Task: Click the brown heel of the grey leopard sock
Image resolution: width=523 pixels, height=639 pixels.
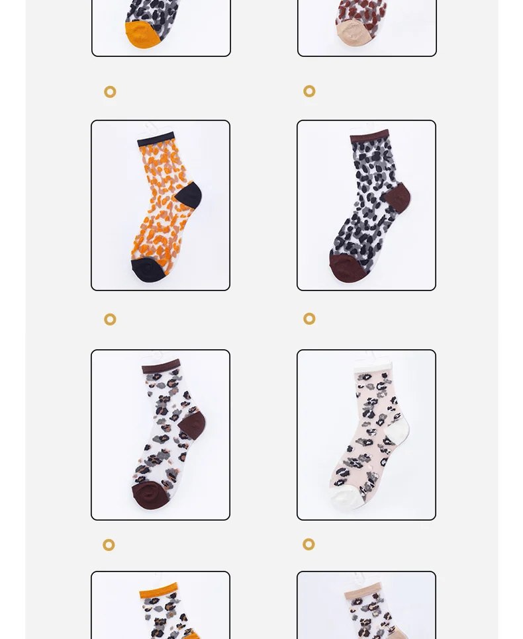Action: [397, 197]
